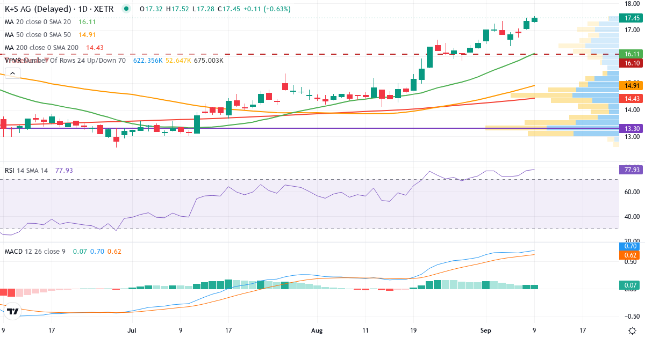The width and height of the screenshot is (645, 338).
Task: Click the green market status dot
Action: coord(126,9)
